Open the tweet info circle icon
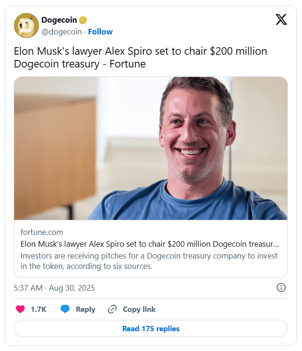The width and height of the screenshot is (302, 351). pos(281,287)
